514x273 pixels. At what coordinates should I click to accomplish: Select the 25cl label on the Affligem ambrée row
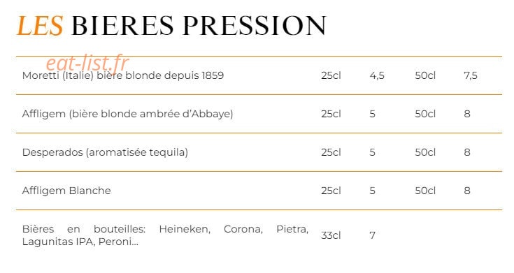[331, 114]
